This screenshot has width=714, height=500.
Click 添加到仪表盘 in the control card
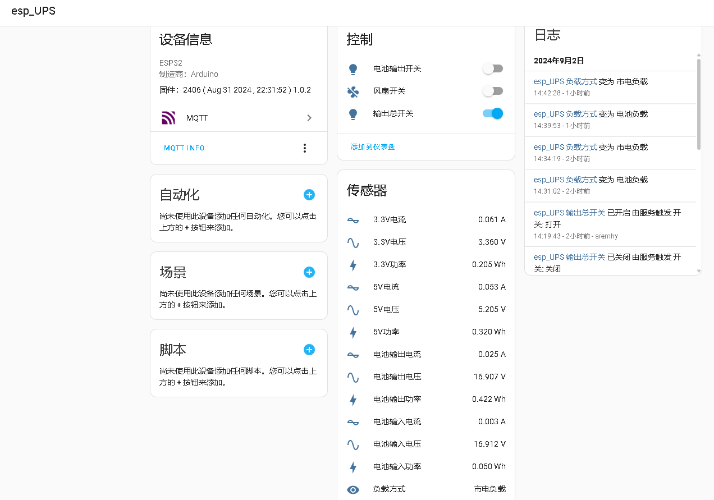pyautogui.click(x=373, y=147)
